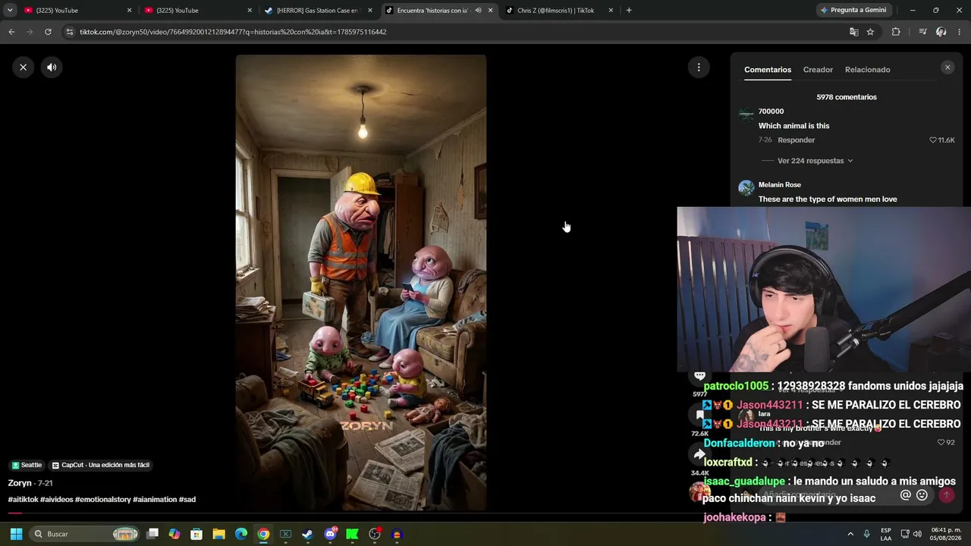Close the TikTok video viewer
The height and width of the screenshot is (546, 971).
click(23, 67)
